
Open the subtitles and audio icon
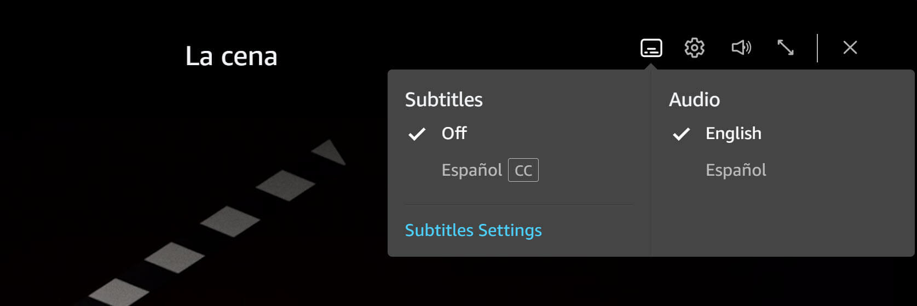651,48
